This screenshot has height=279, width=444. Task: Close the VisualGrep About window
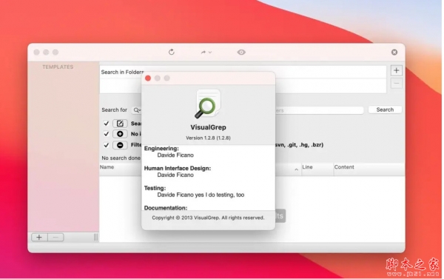coord(148,78)
